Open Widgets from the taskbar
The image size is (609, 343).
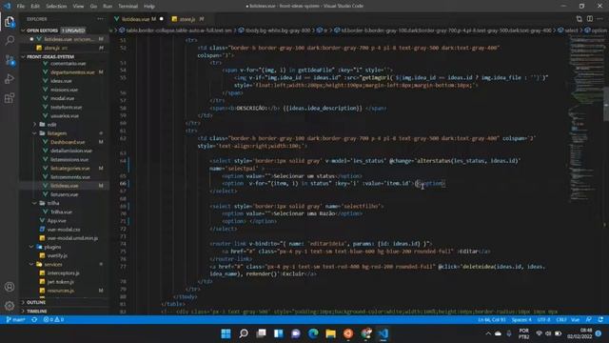(x=279, y=333)
